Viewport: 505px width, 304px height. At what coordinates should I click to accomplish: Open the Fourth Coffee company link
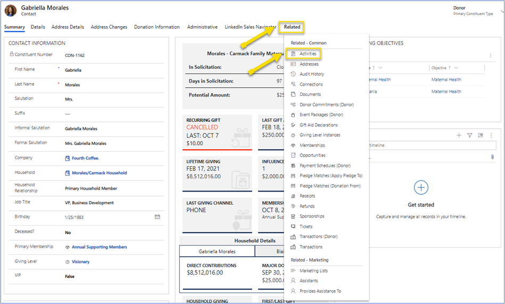coord(85,158)
